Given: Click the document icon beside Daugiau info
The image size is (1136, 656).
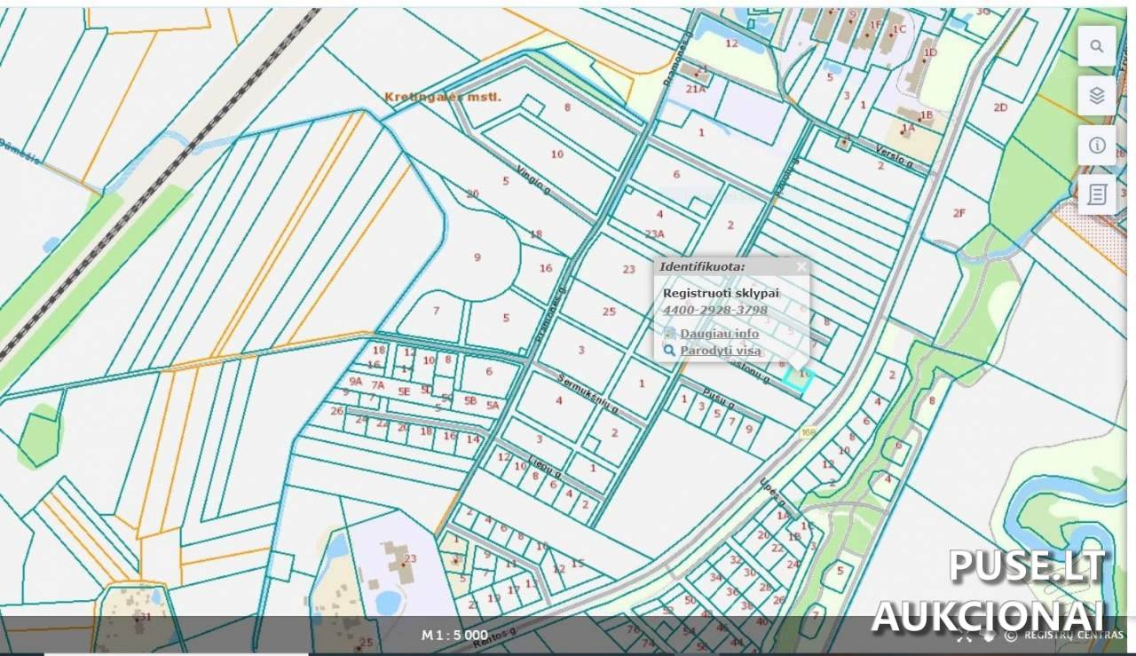Looking at the screenshot, I should [670, 334].
